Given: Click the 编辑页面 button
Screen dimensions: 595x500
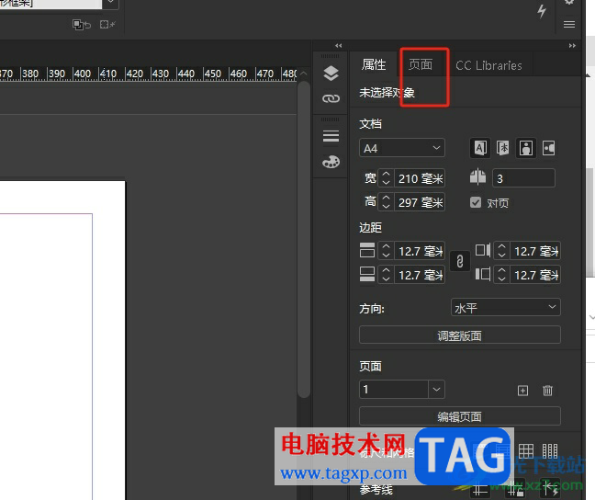Looking at the screenshot, I should [x=459, y=416].
